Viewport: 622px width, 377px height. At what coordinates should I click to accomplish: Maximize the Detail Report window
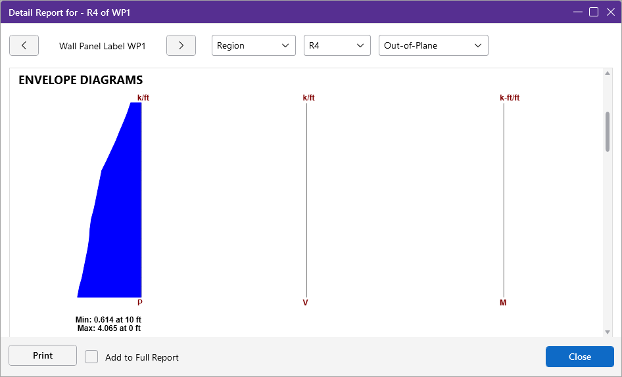(x=594, y=12)
